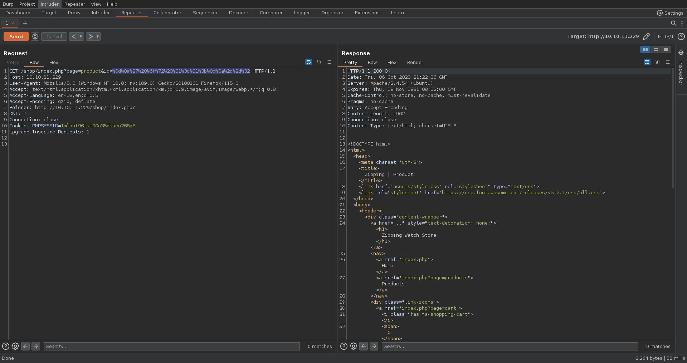Image resolution: width=687 pixels, height=363 pixels.
Task: Open the Help menu
Action: 112,4
